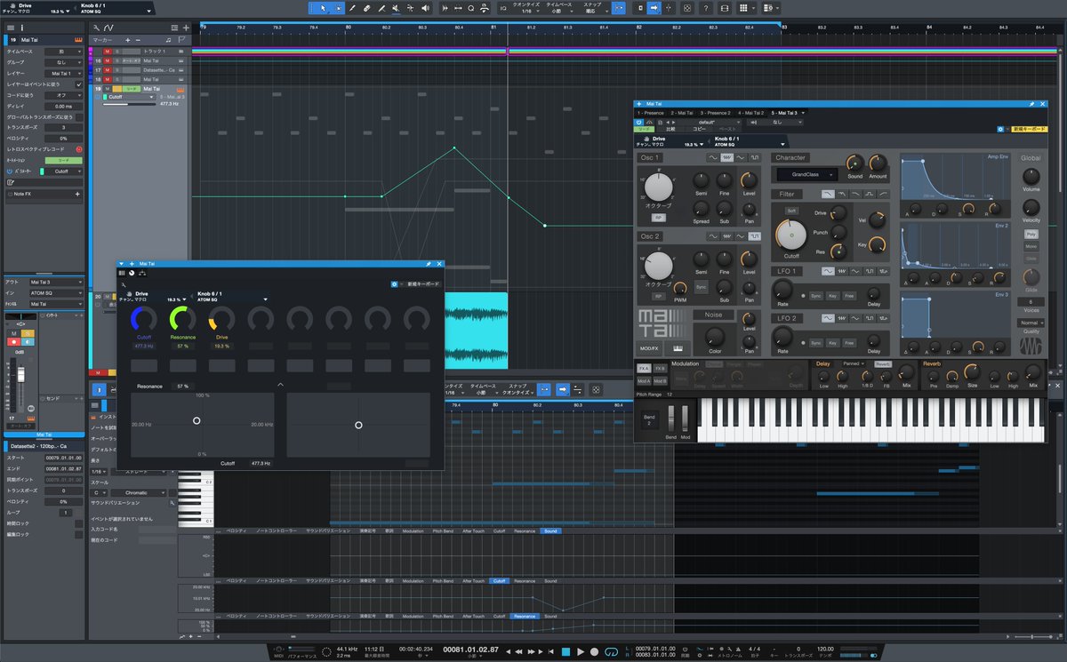Click the question mark help icon
The image size is (1067, 662).
[x=706, y=8]
